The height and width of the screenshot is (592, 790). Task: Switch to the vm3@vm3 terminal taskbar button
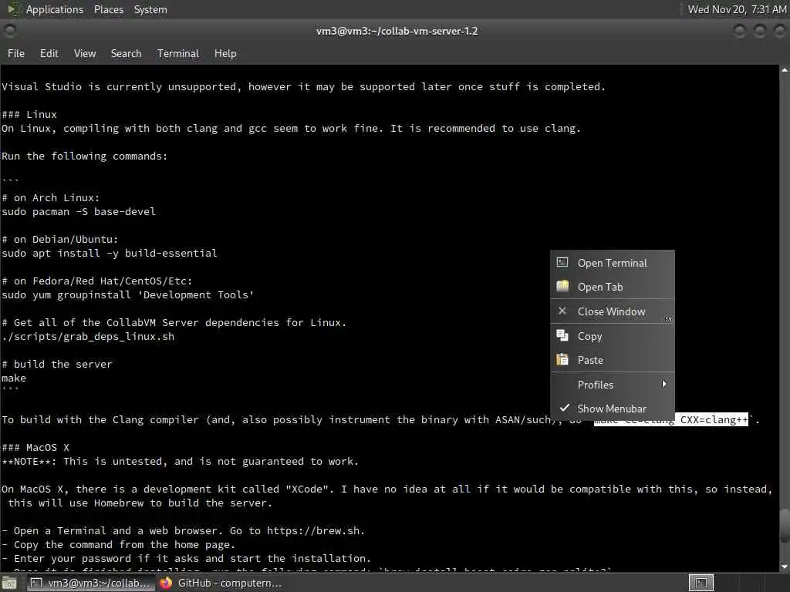coord(91,583)
